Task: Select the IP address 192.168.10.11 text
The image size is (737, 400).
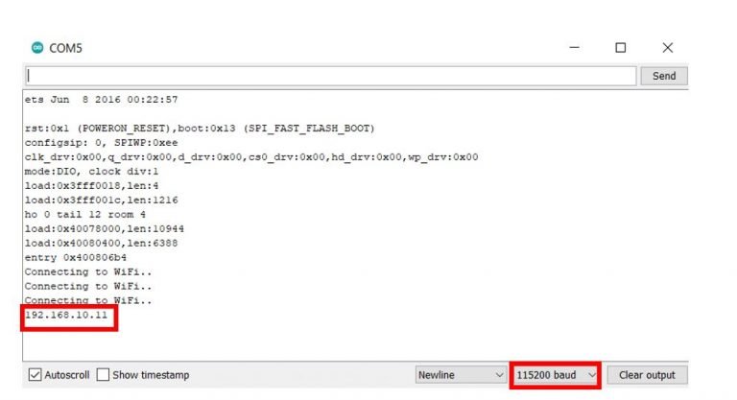Action: pyautogui.click(x=66, y=315)
